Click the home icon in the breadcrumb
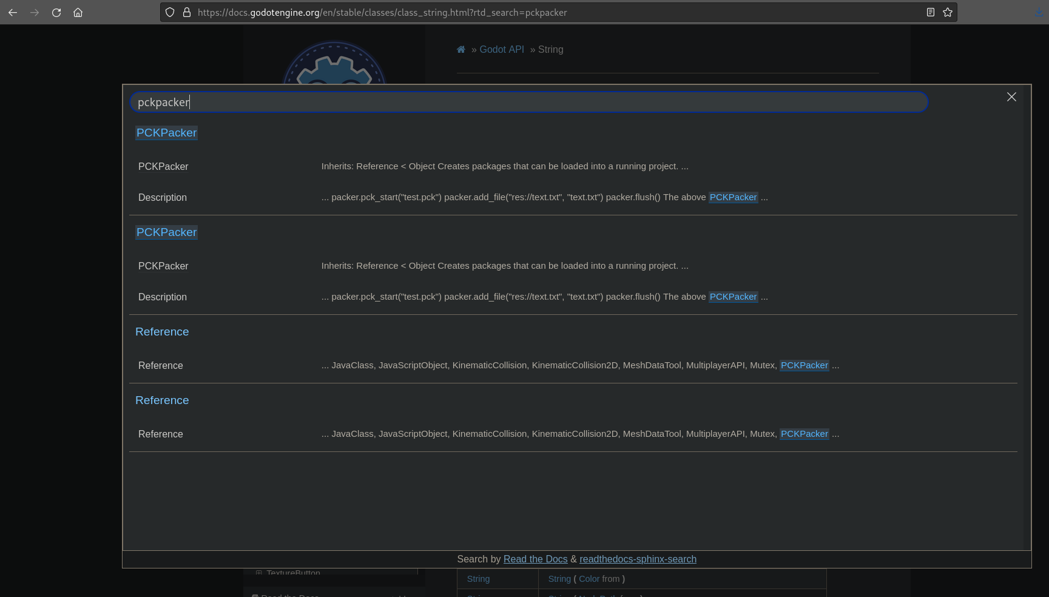The image size is (1049, 597). (461, 49)
